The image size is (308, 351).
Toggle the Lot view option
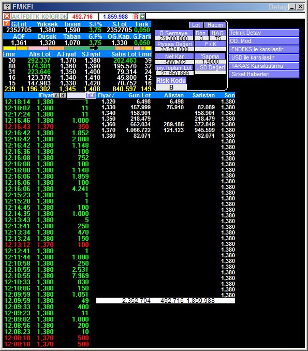coord(196,25)
